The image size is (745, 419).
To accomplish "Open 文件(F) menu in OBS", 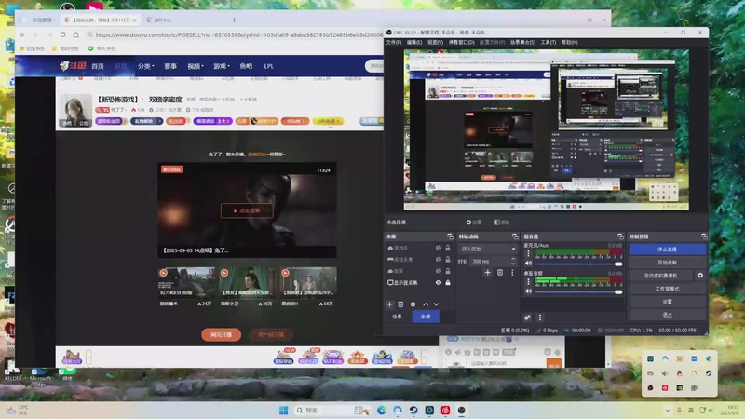I will [394, 42].
